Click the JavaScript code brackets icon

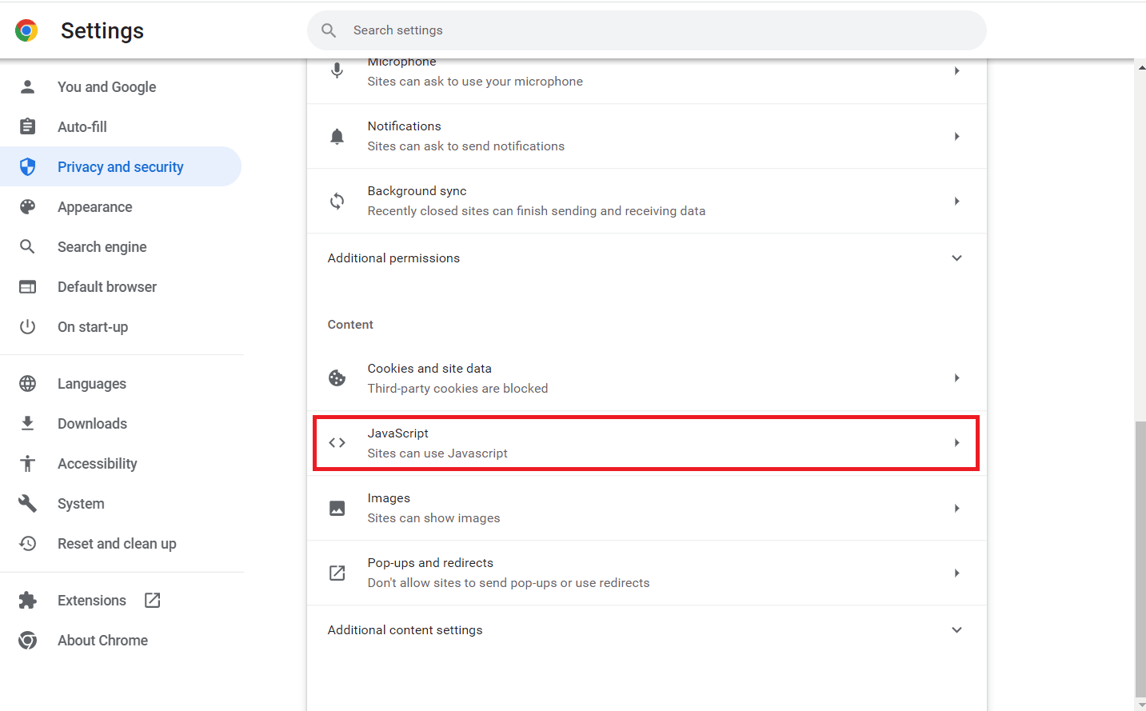click(337, 442)
